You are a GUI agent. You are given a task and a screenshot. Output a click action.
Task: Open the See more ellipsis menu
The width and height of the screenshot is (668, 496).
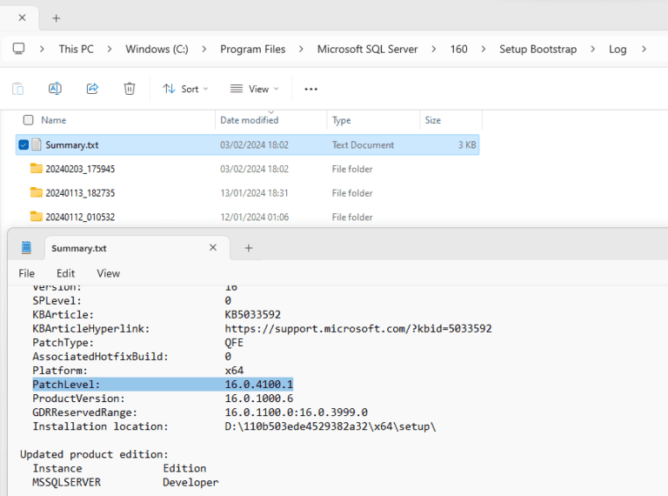(311, 89)
